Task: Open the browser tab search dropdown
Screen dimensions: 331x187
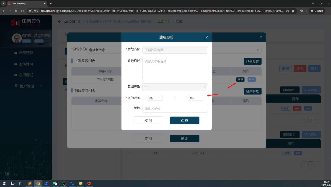Action: pos(4,3)
